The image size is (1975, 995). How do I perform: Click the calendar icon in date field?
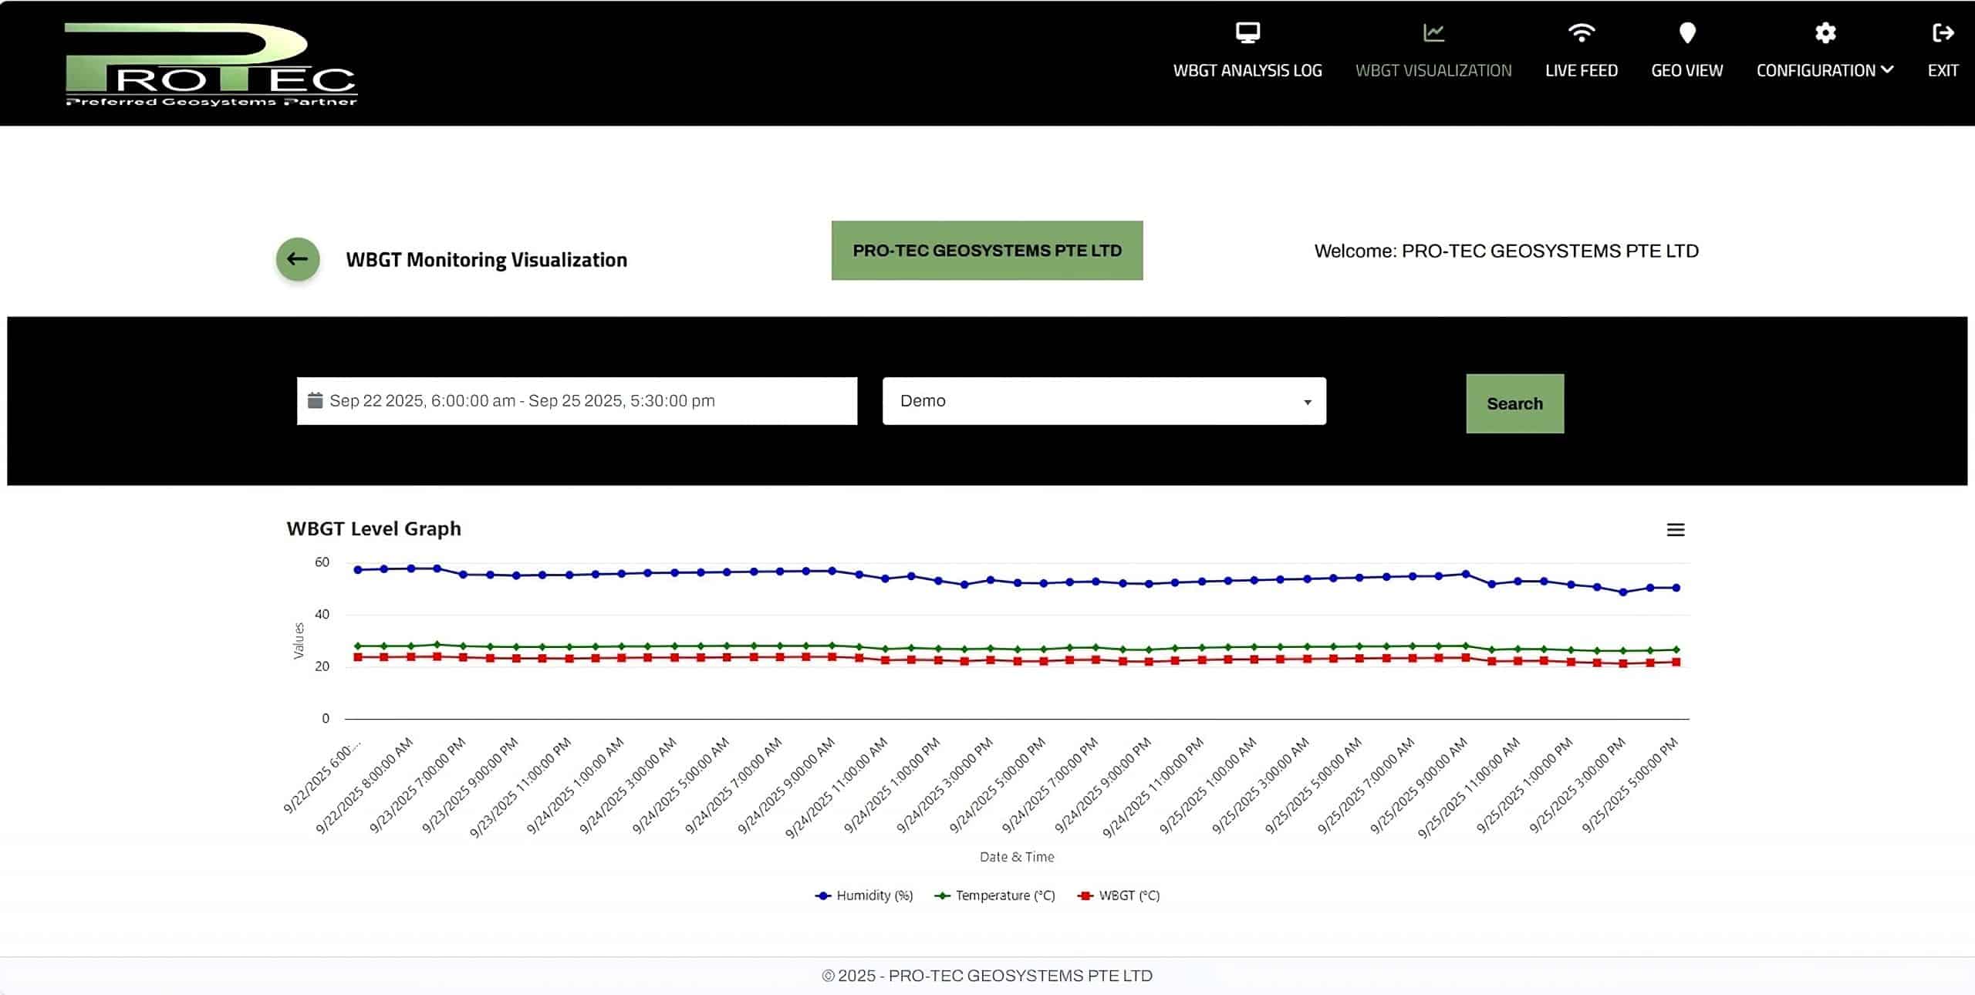315,400
